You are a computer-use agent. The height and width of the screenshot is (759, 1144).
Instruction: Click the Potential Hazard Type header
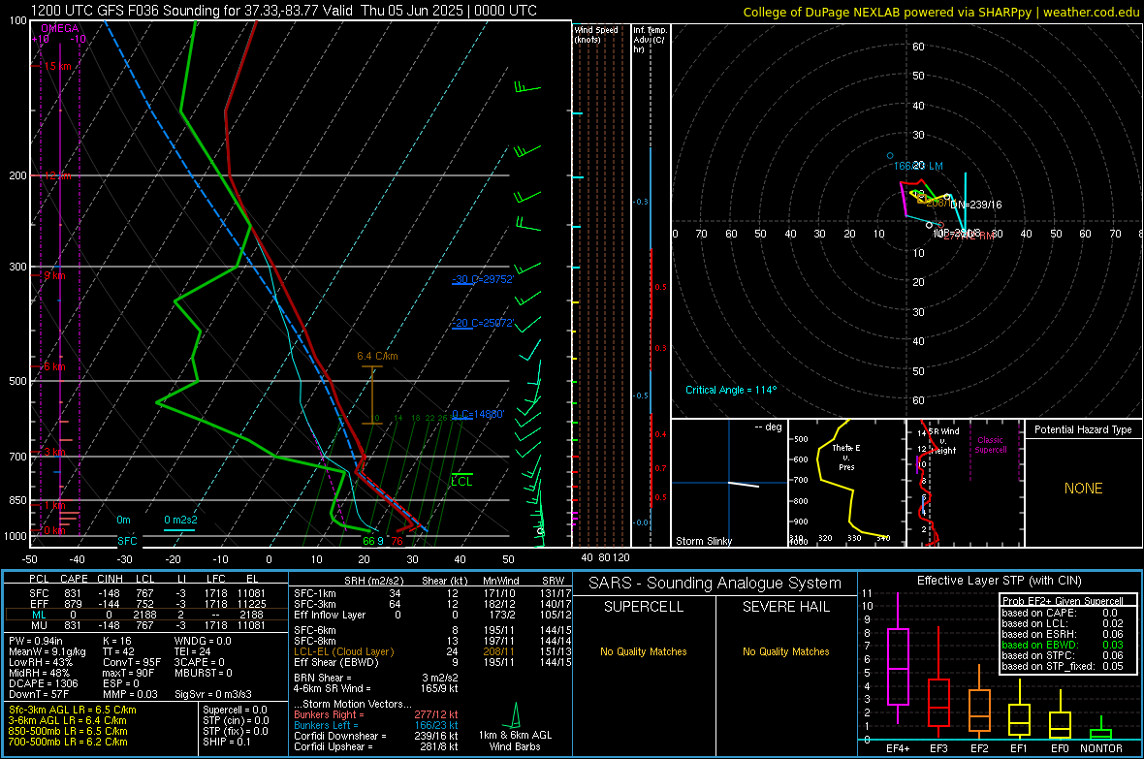pos(1083,429)
